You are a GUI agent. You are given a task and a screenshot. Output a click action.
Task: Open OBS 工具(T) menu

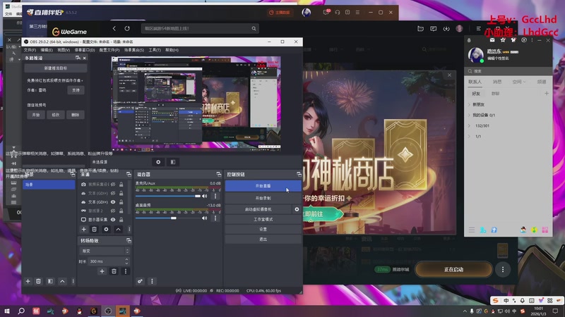click(155, 50)
